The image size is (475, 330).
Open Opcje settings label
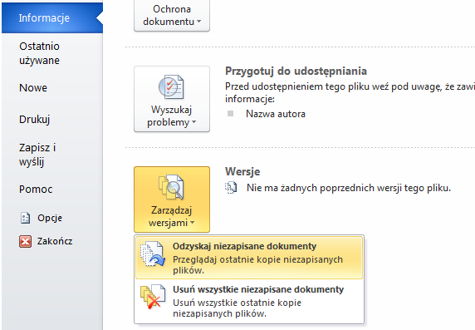[x=50, y=218]
